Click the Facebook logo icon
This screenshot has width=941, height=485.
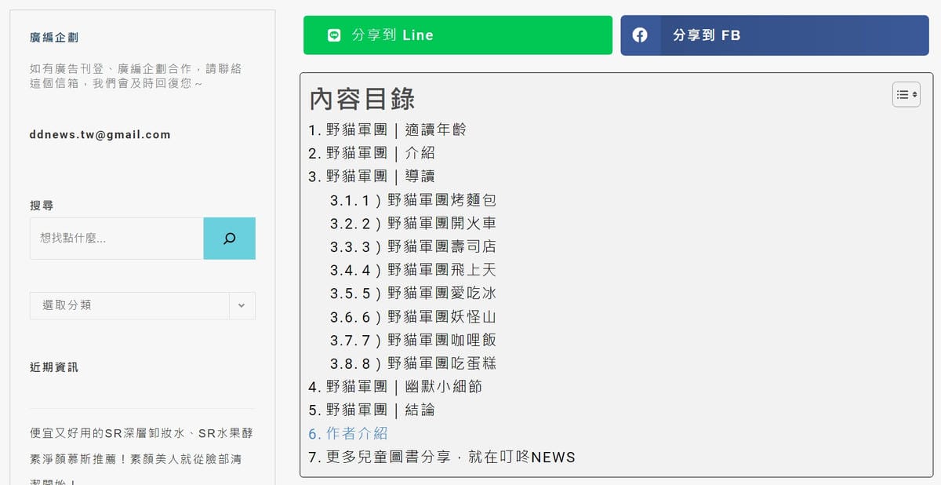tap(640, 35)
